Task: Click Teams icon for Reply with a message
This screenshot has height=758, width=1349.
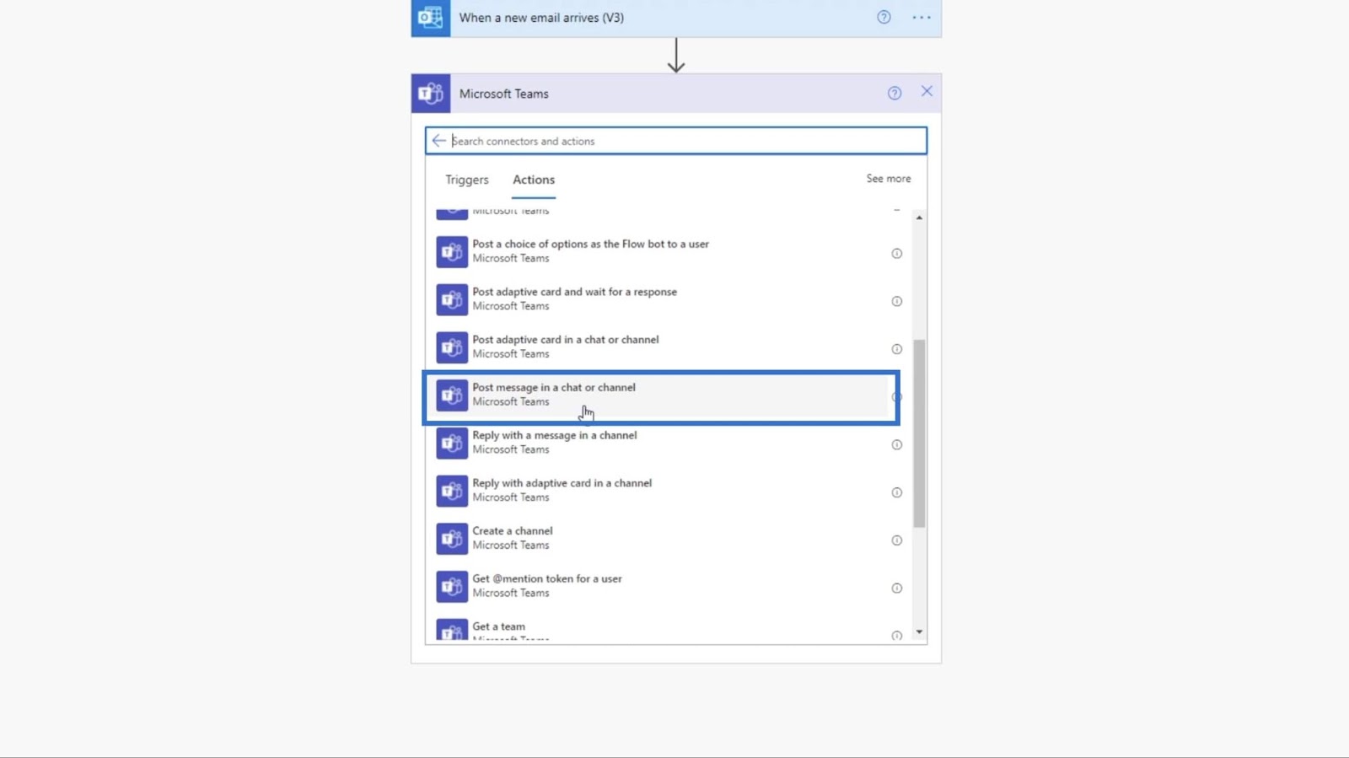Action: [452, 443]
